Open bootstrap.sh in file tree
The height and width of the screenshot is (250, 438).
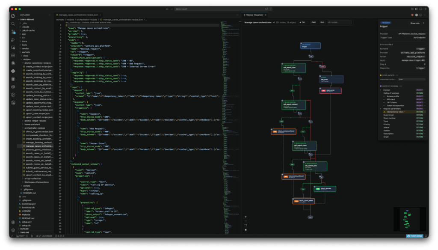(28, 208)
